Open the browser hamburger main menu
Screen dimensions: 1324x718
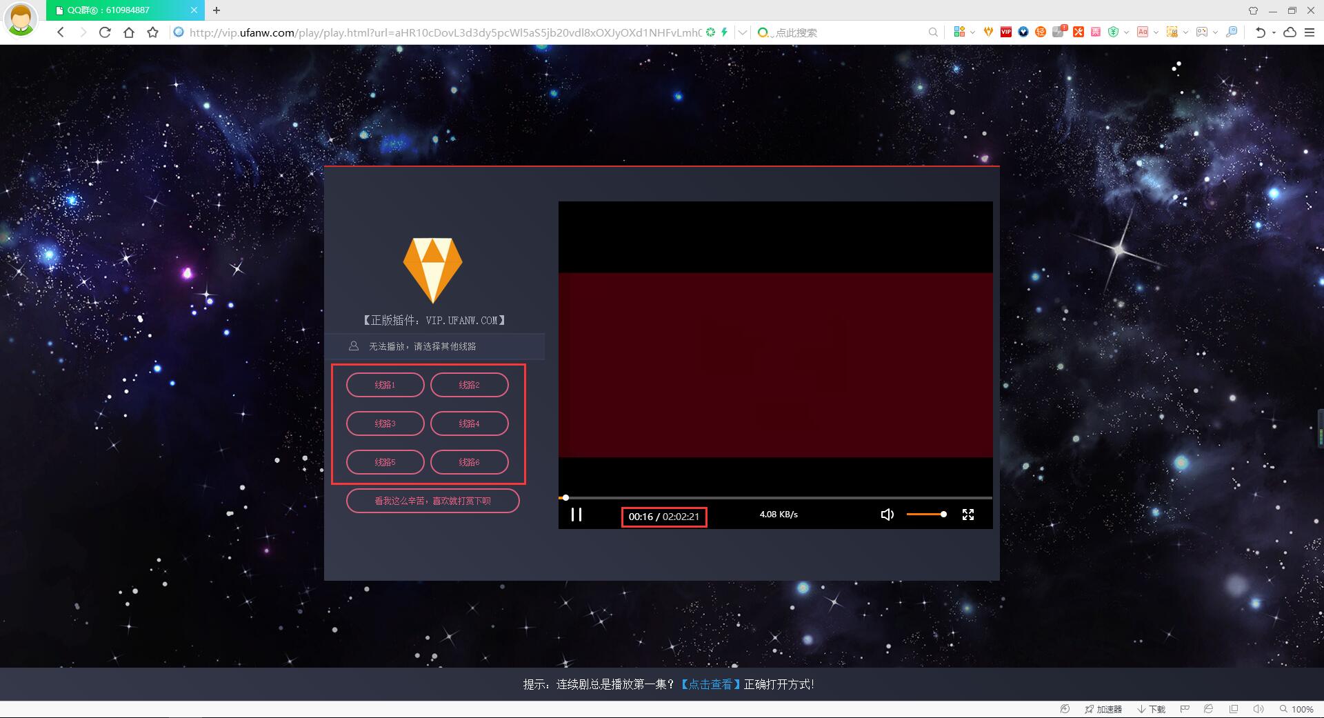1310,32
